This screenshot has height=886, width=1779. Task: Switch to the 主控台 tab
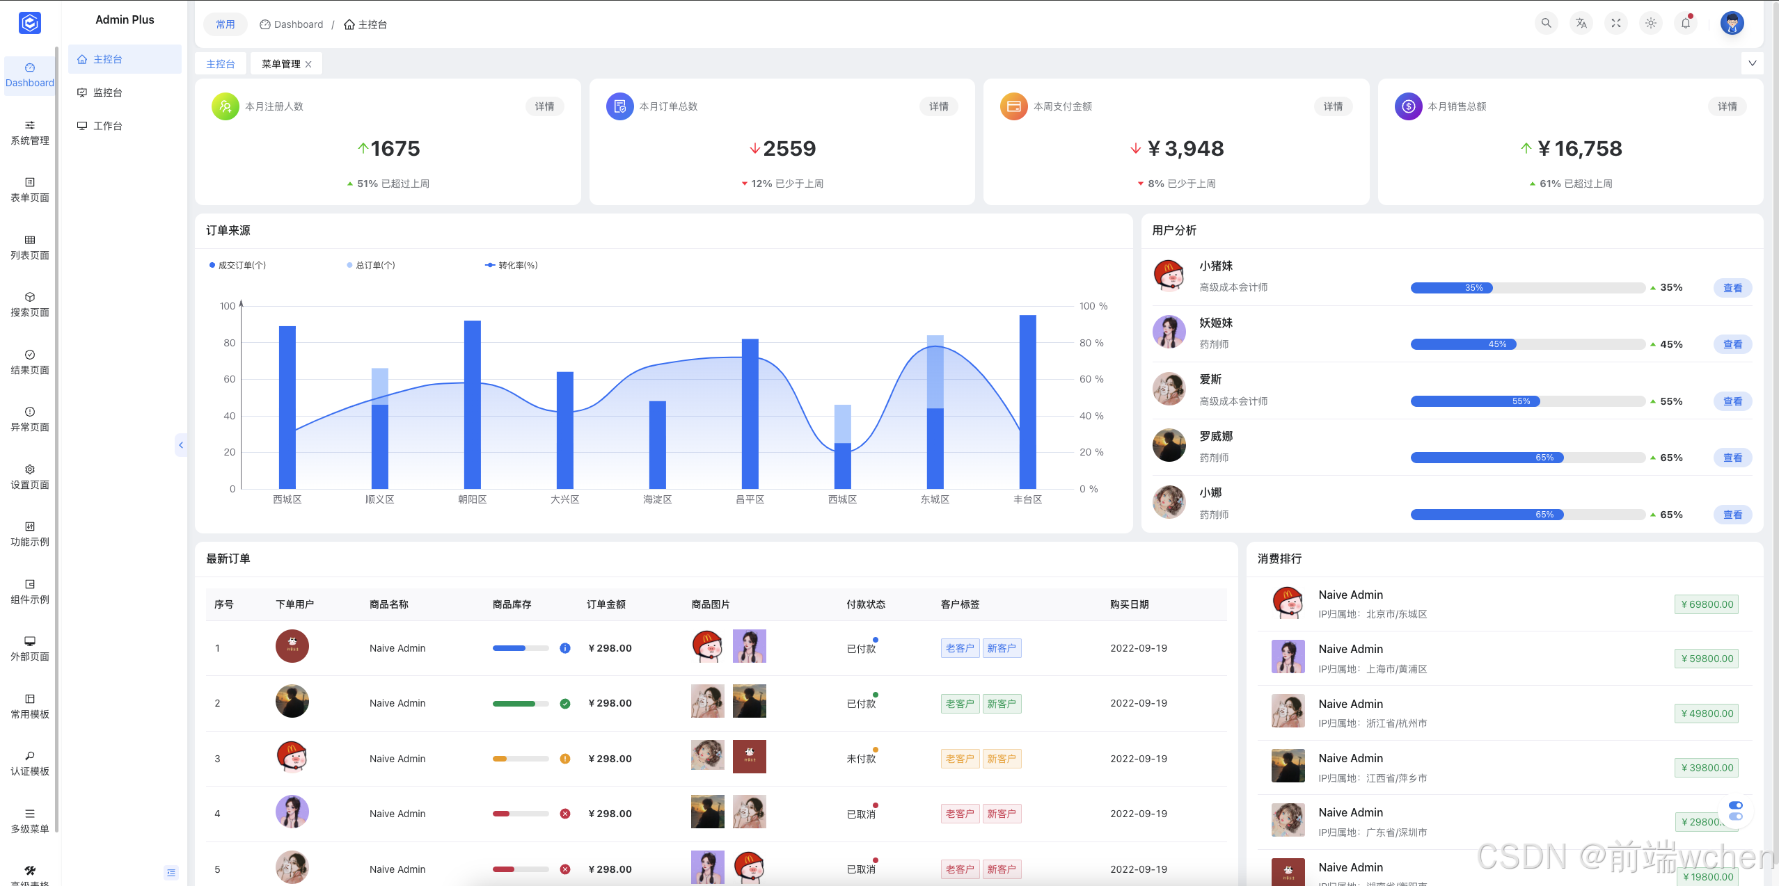pos(221,63)
